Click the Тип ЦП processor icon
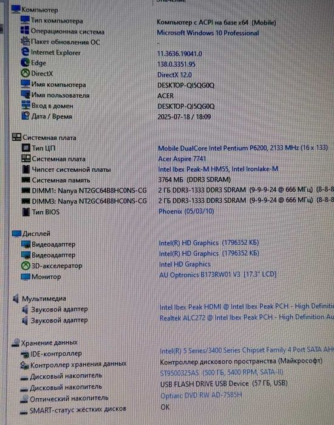334x425 pixels. point(26,148)
